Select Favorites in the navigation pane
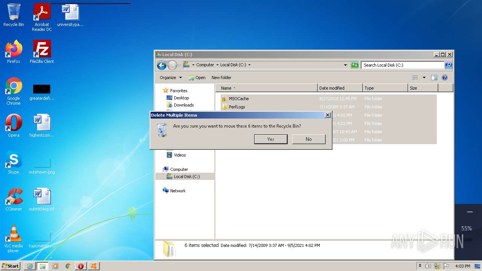Screen dimensions: 482x271 178,91
